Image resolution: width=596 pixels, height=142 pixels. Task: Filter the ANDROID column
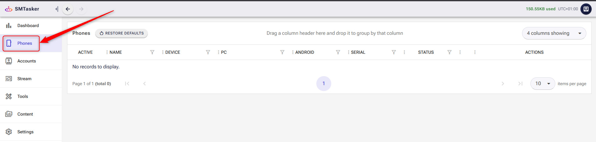(338, 52)
